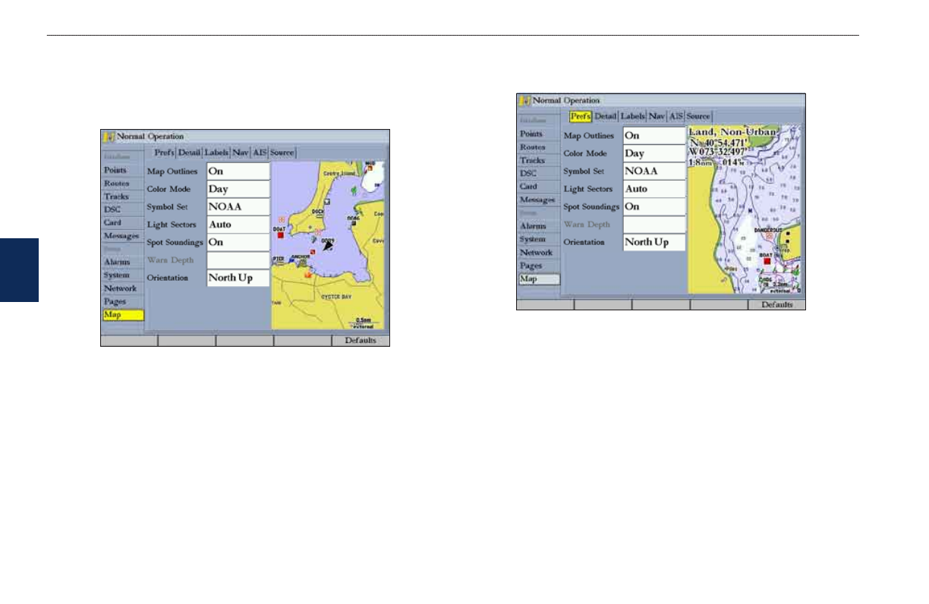The image size is (929, 604).
Task: Switch to Detail tab on the Land Non-Urban screen
Action: click(x=605, y=116)
